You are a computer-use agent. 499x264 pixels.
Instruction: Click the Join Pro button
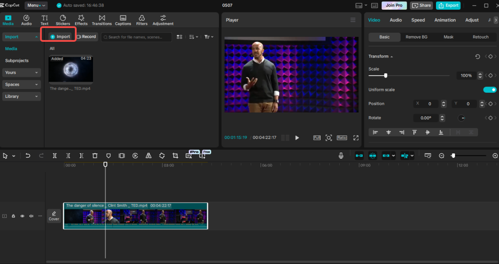(x=394, y=5)
